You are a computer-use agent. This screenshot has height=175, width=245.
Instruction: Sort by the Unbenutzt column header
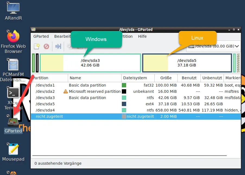(x=212, y=78)
